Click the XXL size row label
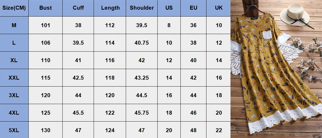The width and height of the screenshot is (322, 138). [x=14, y=78]
